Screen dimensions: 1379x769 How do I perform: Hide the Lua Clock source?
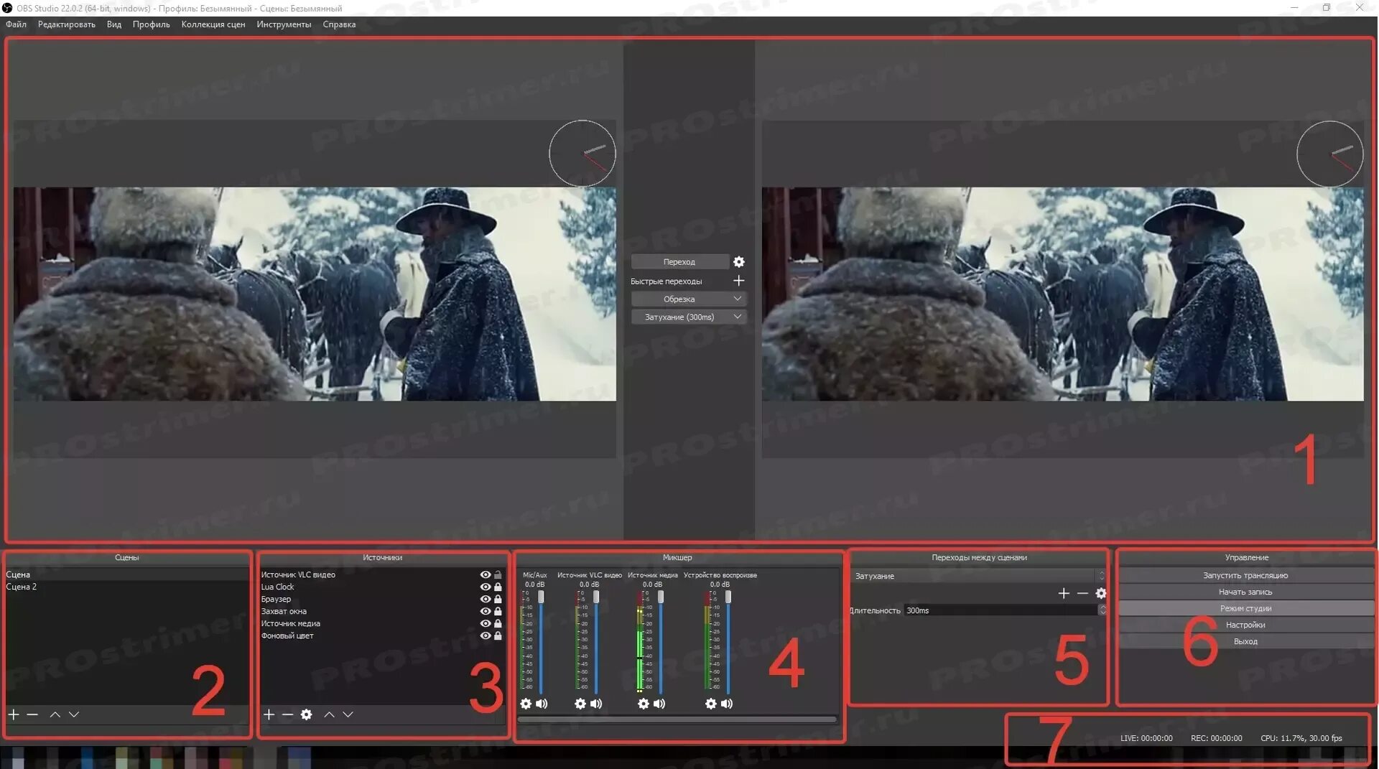click(486, 587)
